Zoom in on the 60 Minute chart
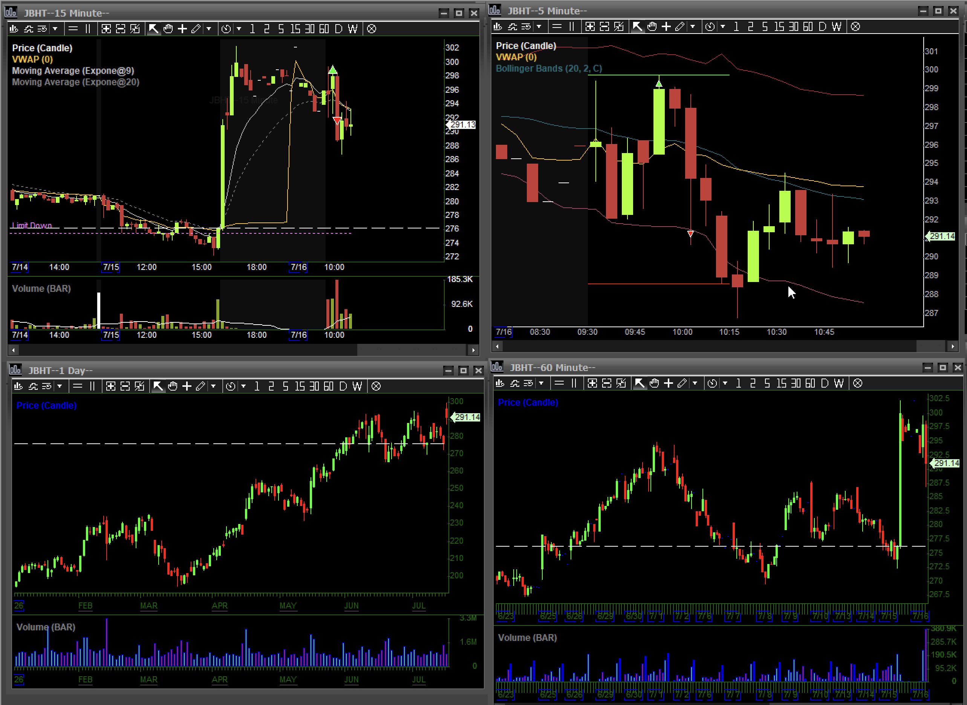 pyautogui.click(x=592, y=383)
